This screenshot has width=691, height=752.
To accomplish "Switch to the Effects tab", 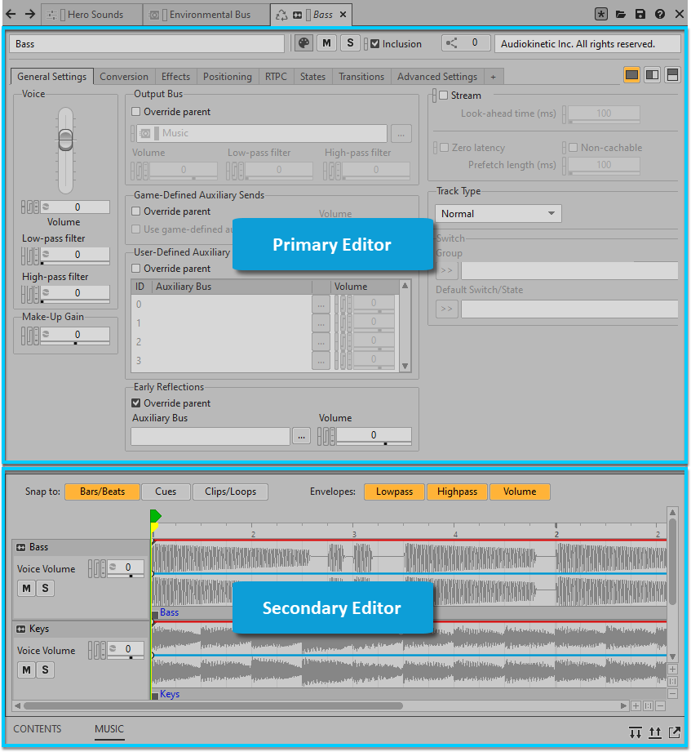I will tap(175, 77).
